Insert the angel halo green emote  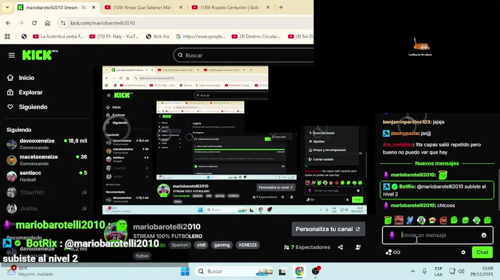pyautogui.click(x=388, y=220)
